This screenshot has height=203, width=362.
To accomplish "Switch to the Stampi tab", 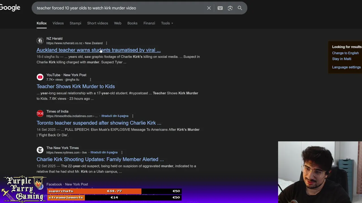I will [75, 23].
